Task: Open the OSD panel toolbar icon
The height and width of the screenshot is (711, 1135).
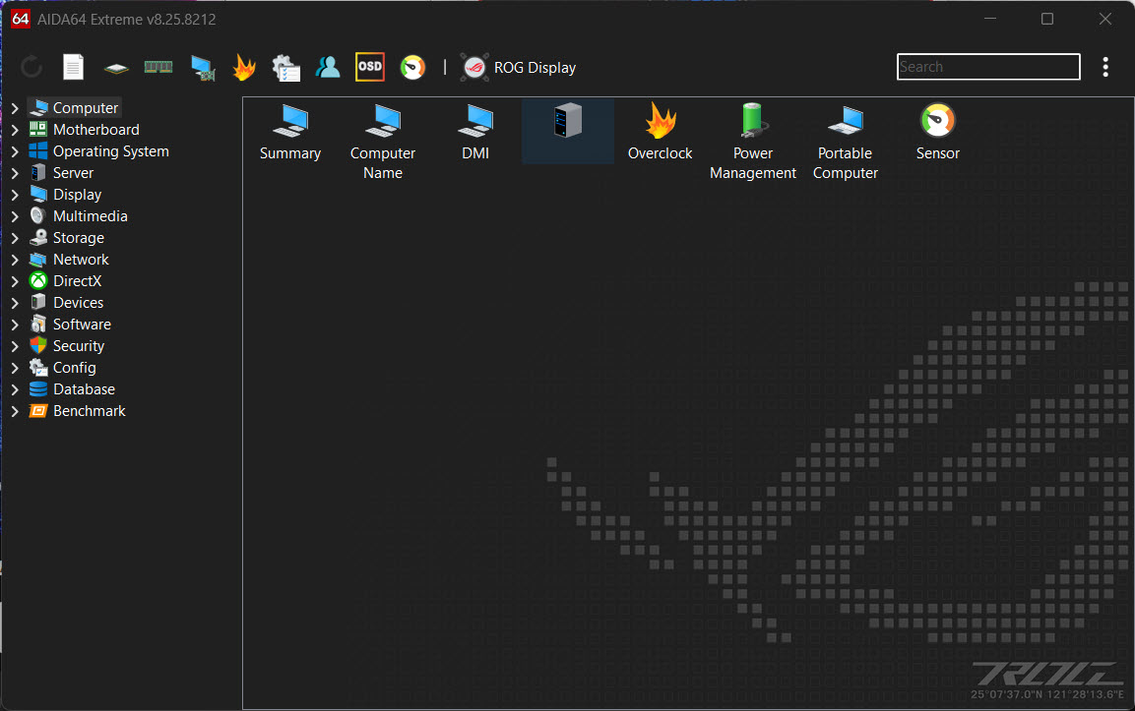Action: tap(370, 67)
